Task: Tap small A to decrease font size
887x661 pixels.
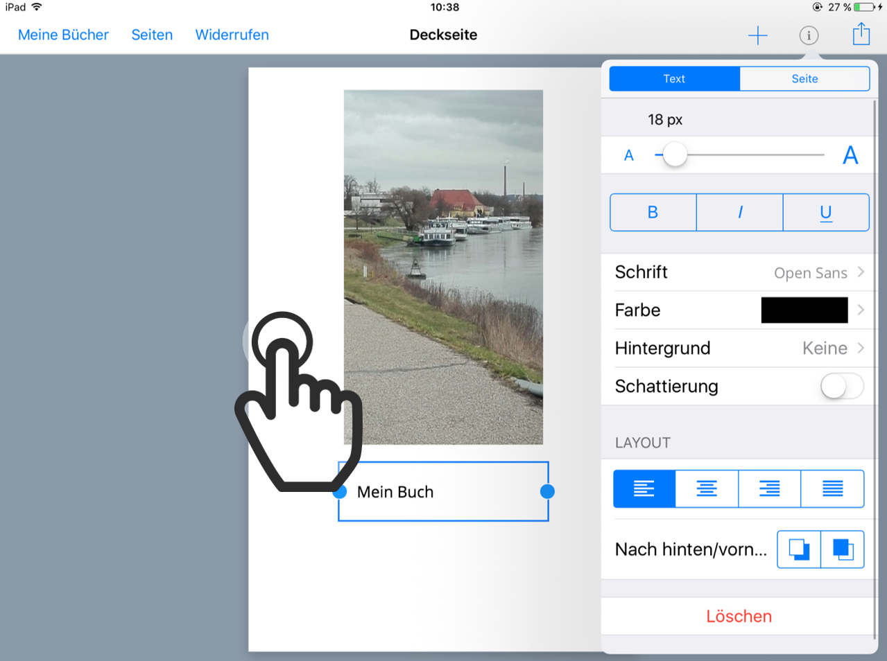Action: [629, 155]
